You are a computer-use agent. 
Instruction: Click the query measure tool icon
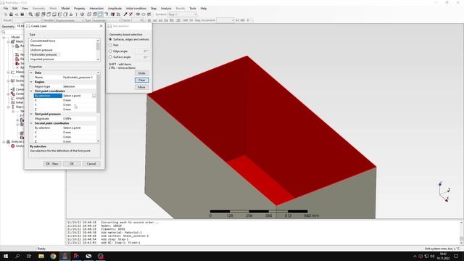[x=125, y=14]
